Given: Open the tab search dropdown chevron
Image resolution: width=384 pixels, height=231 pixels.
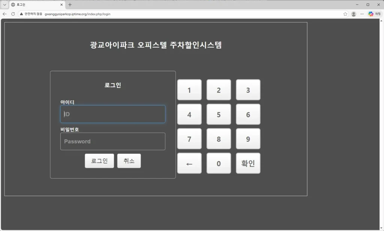Looking at the screenshot, I should tap(4, 4).
